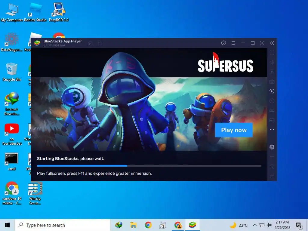Image resolution: width=308 pixels, height=231 pixels.
Task: Open the BlueStacks hamburger menu
Action: pos(233,43)
